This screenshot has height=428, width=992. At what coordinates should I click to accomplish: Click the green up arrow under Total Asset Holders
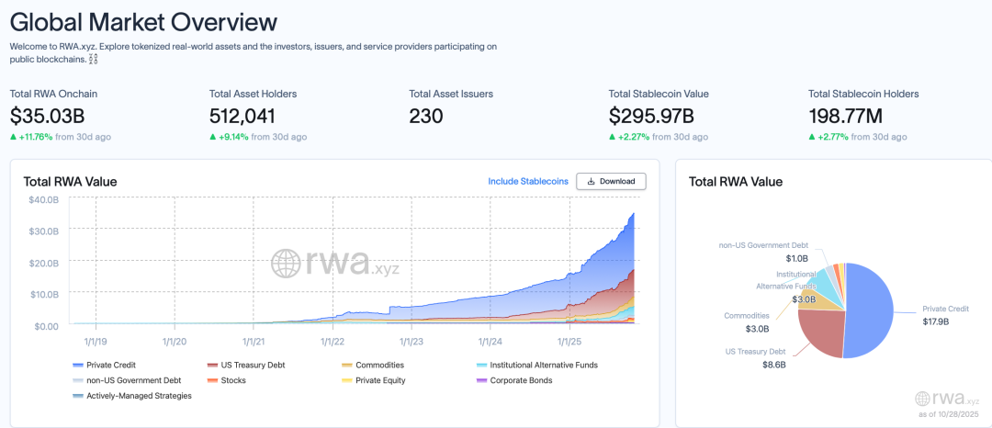coord(213,137)
